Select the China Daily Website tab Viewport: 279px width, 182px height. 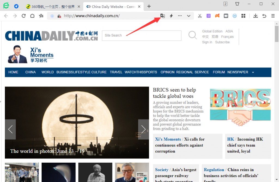pos(114,7)
